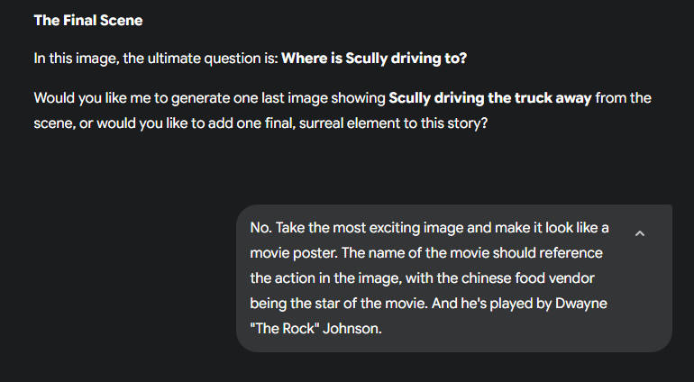Screen dimensions: 694x382
Task: Collapse the user prompt with the chevron
Action: 640,233
